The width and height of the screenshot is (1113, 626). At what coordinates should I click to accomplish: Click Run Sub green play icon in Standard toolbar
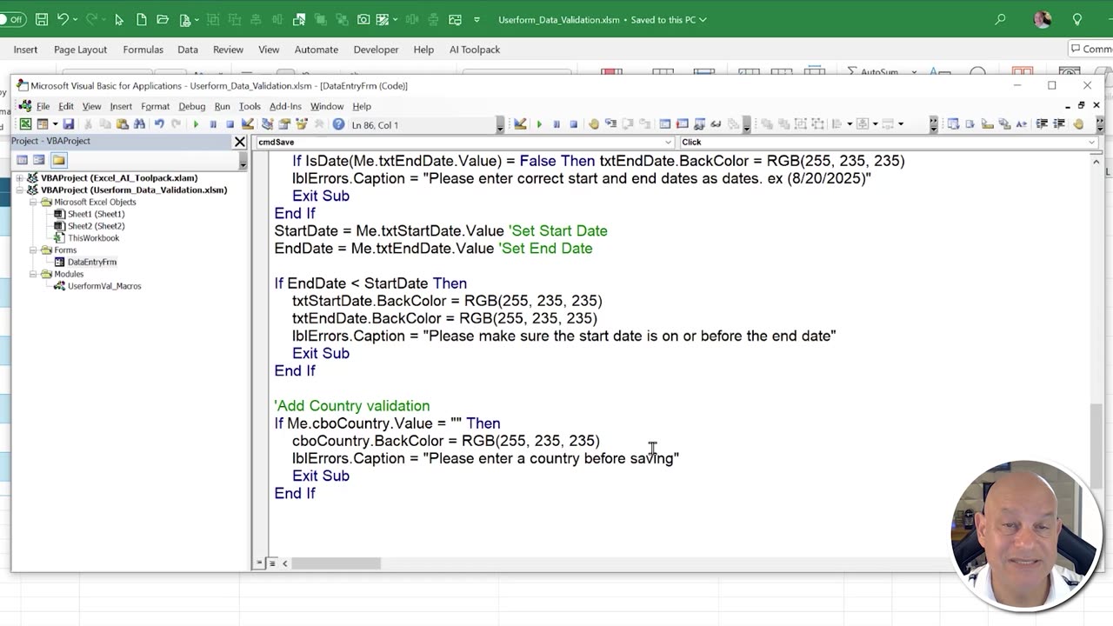tap(196, 124)
